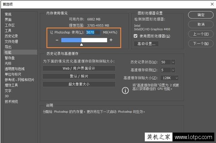The height and width of the screenshot is (143, 216).
Task: Select 单位与标尺 category
Action: (x=13, y=74)
